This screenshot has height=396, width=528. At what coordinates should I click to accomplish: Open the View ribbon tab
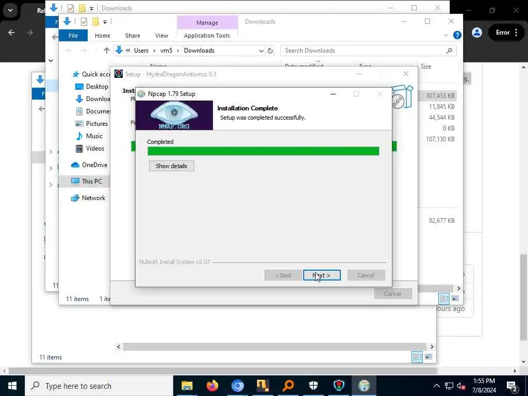coord(161,36)
